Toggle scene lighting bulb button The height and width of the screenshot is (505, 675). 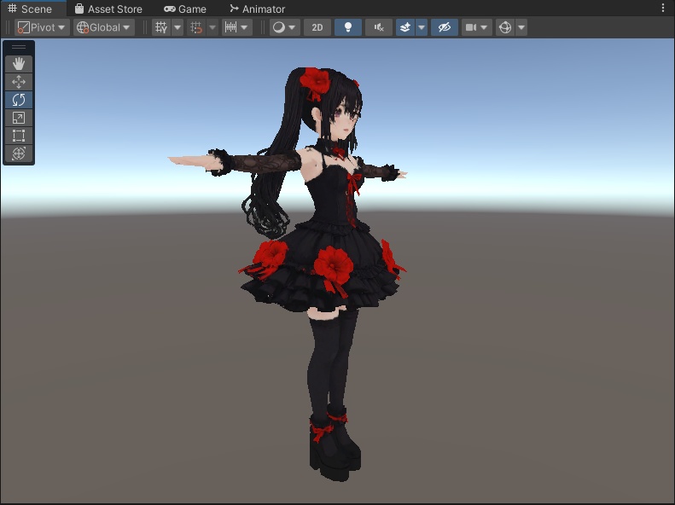348,27
